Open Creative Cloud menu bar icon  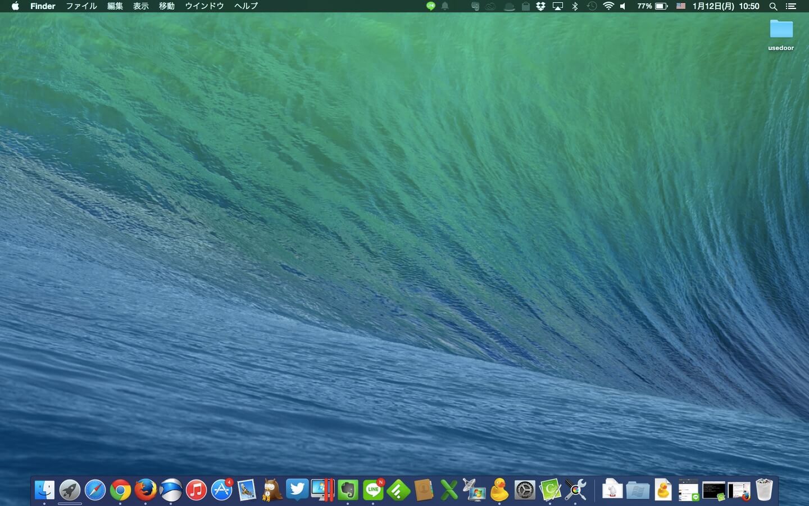point(490,6)
